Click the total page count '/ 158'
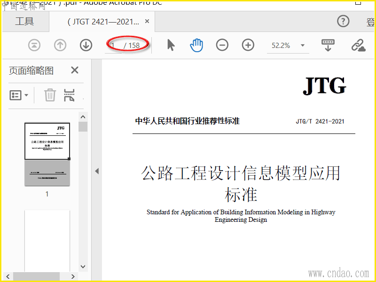 [x=132, y=45]
